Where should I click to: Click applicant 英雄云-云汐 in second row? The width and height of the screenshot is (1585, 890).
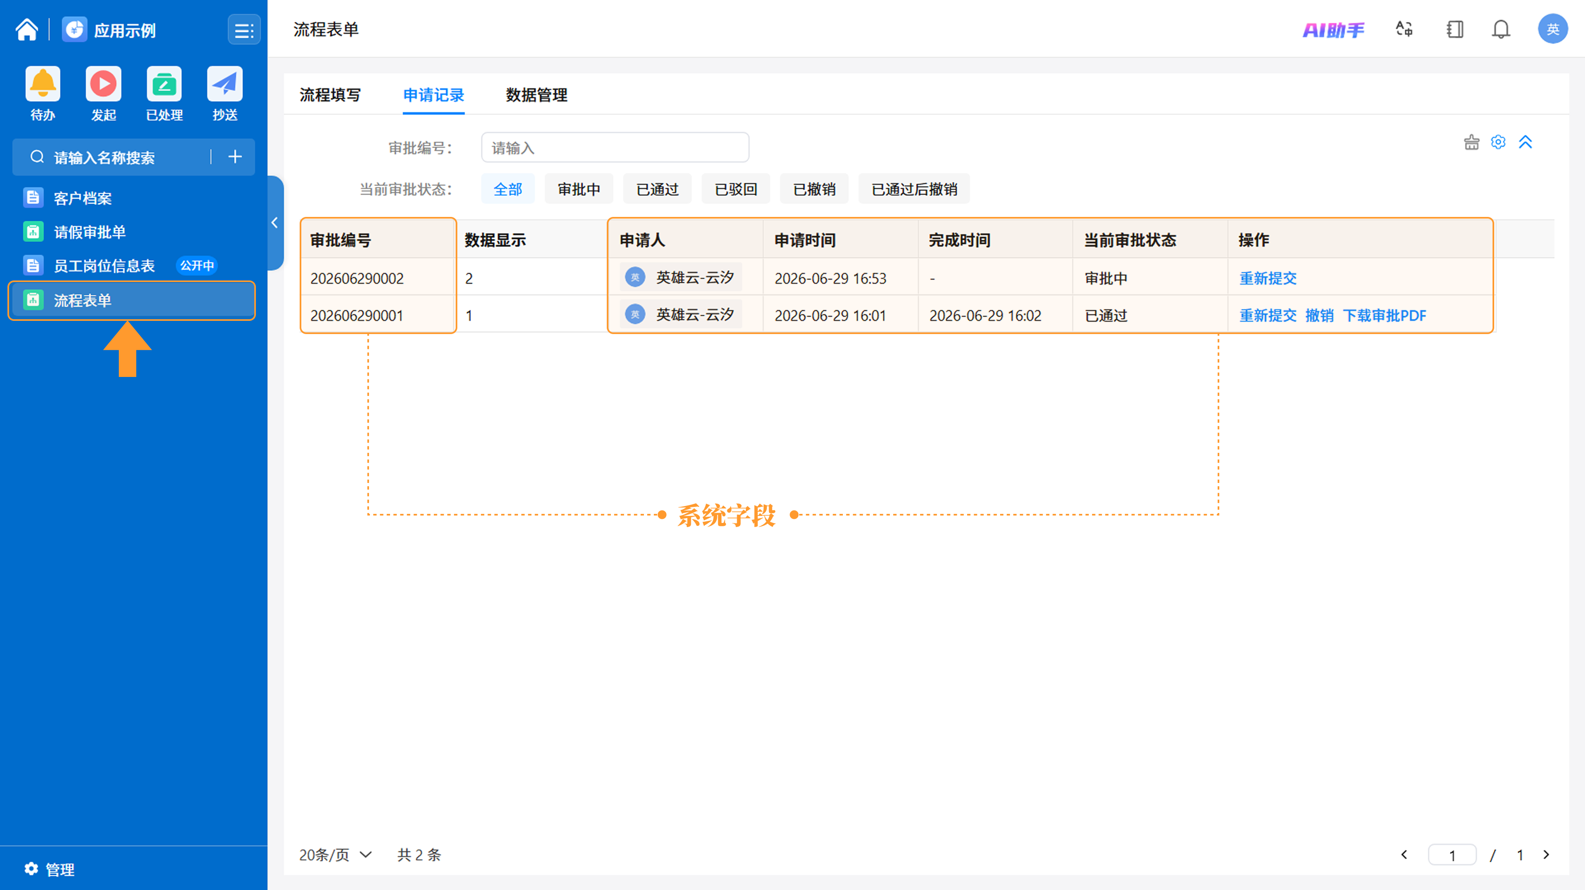pyautogui.click(x=681, y=314)
